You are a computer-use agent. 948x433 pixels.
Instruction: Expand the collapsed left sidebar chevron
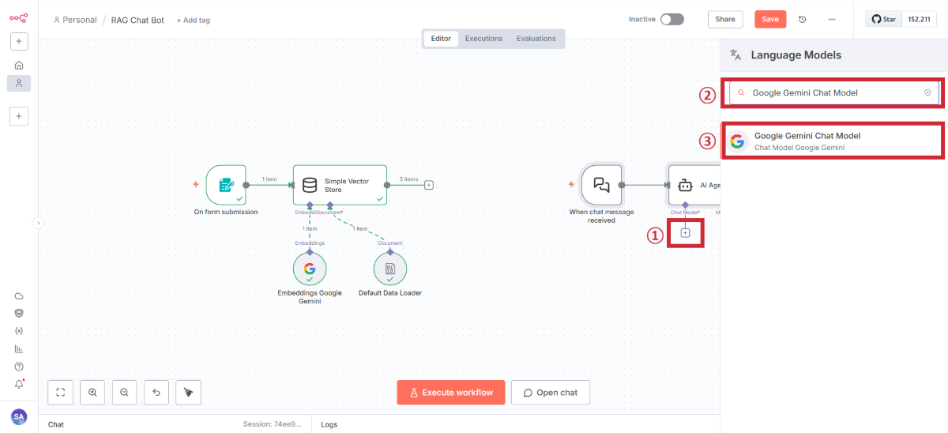(37, 224)
